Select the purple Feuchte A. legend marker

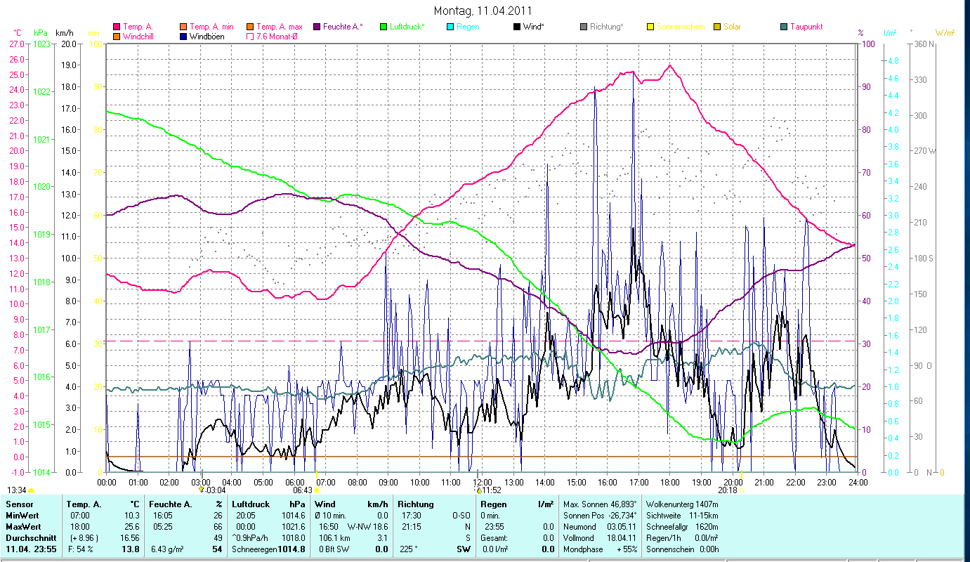(317, 27)
